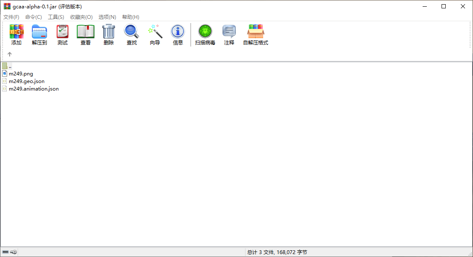Click 自解压格式 (SFX) toolbar icon

pos(256,35)
